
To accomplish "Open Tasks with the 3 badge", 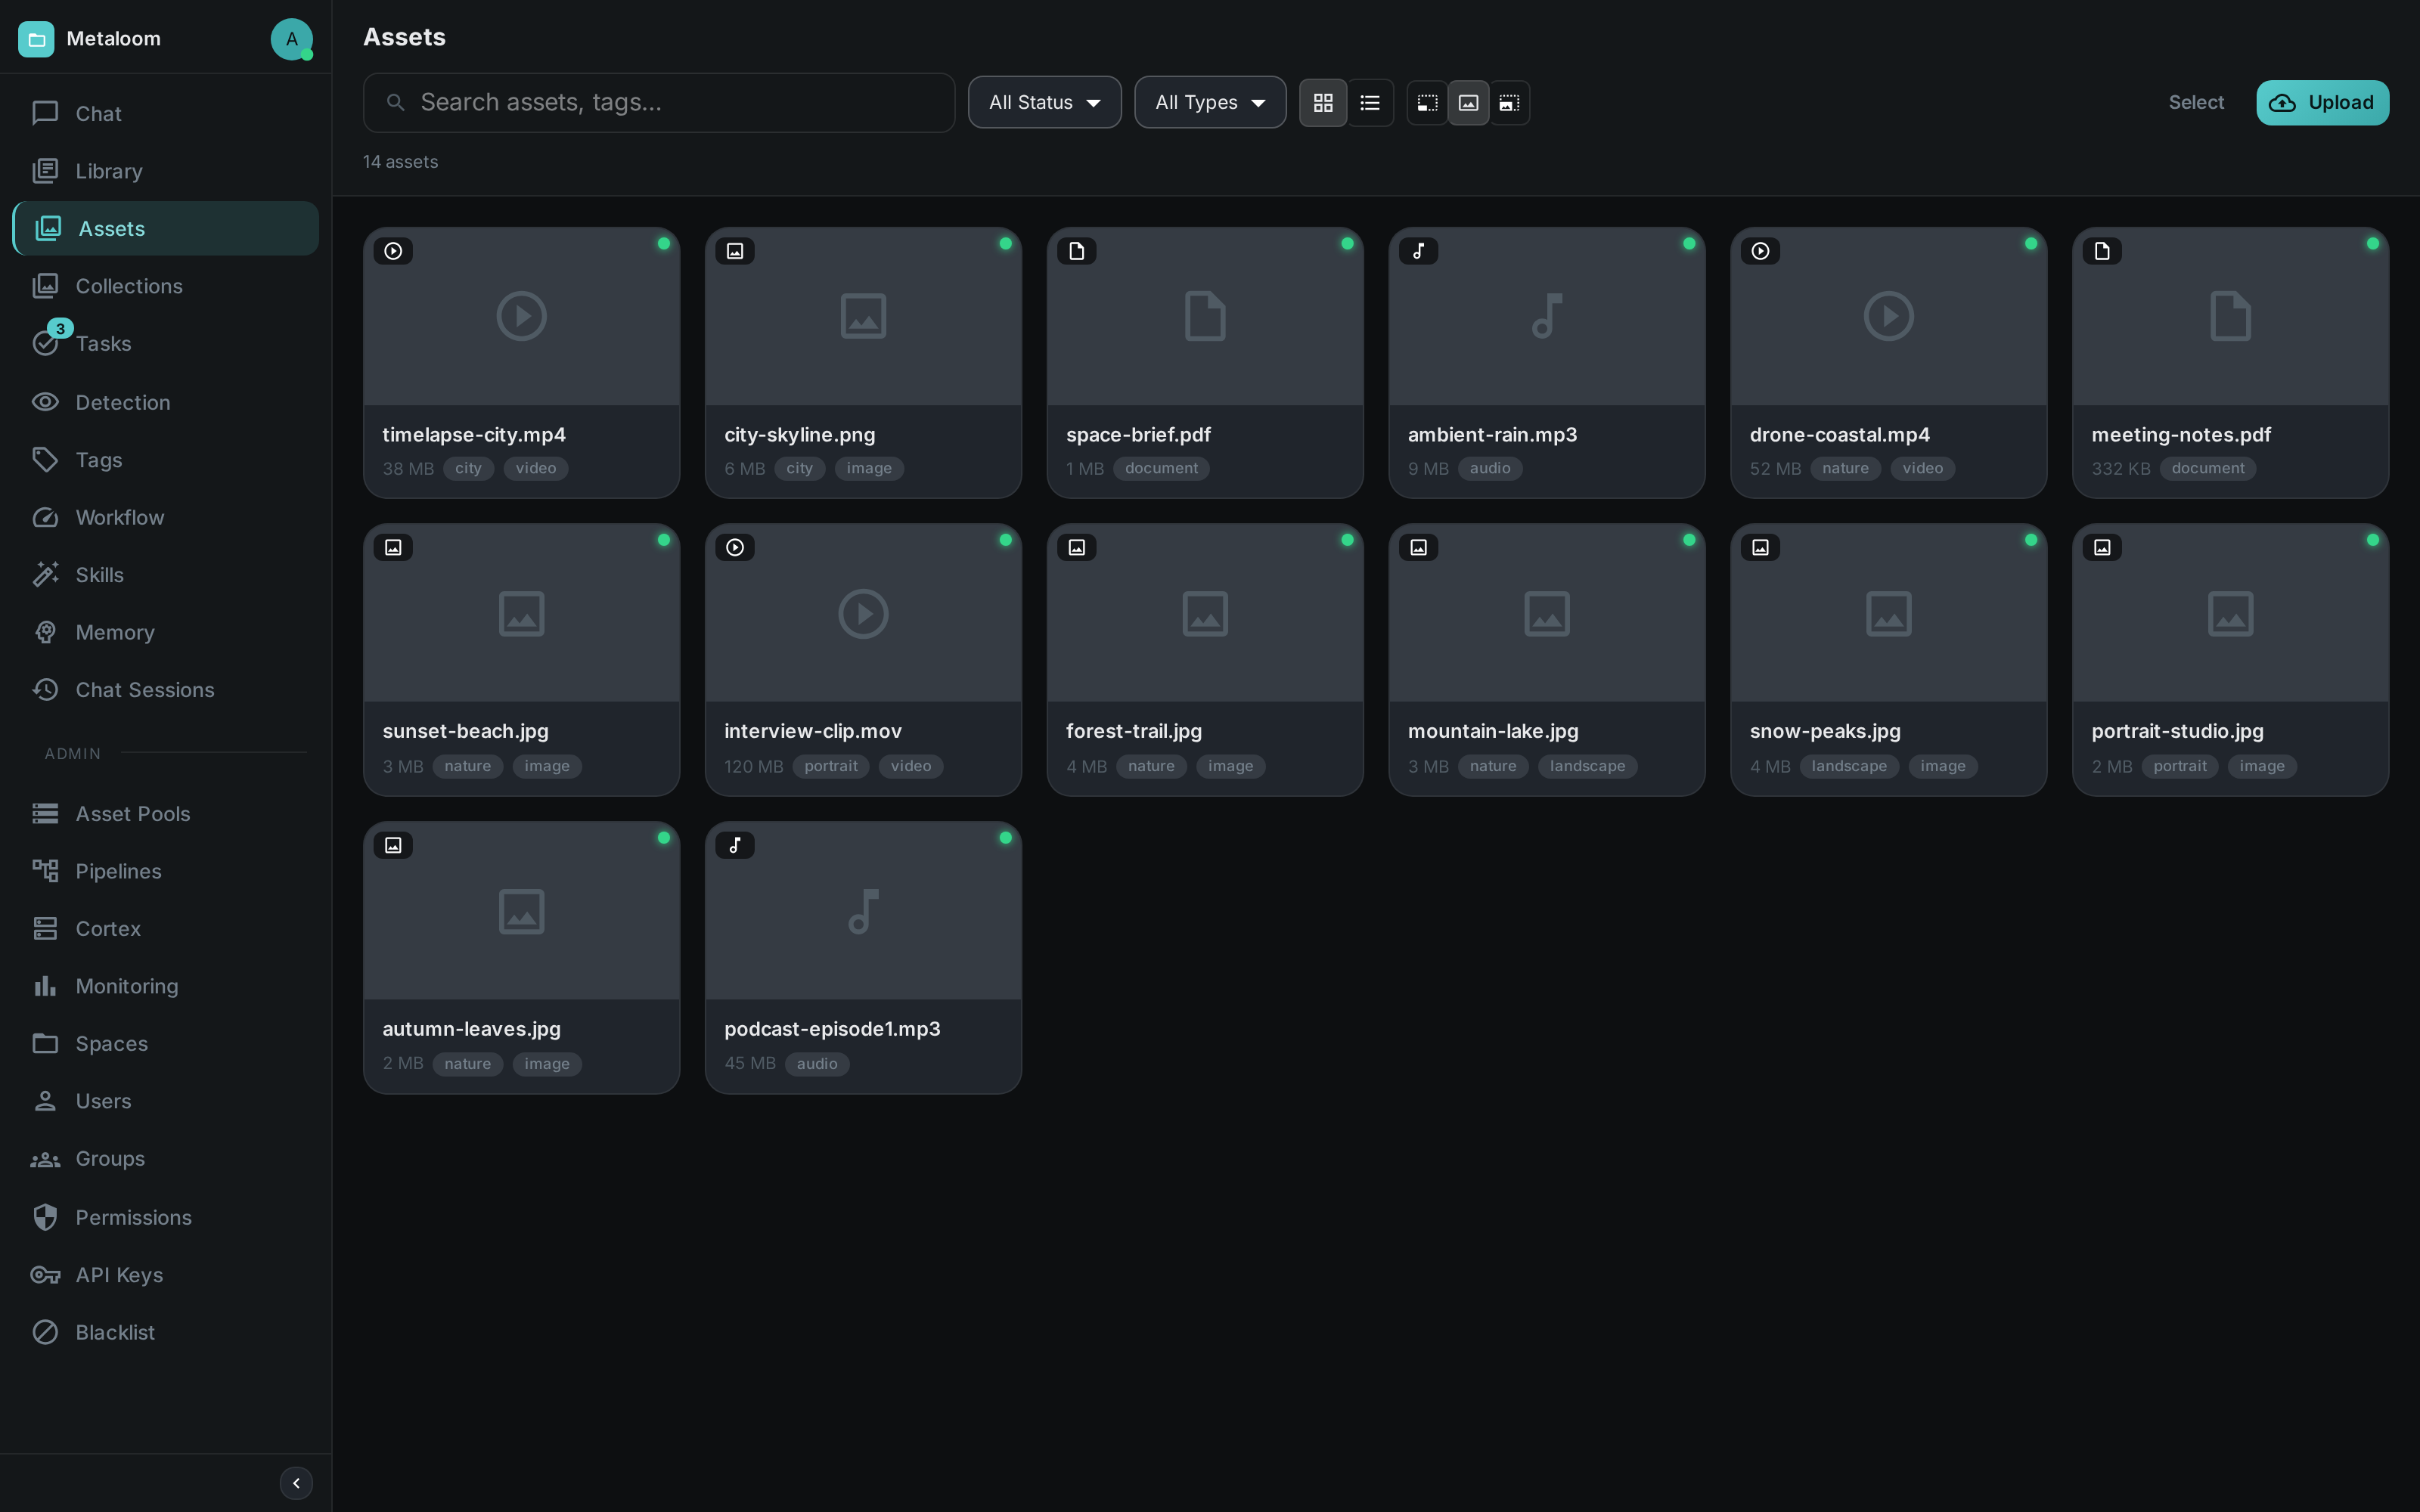I will [x=165, y=343].
